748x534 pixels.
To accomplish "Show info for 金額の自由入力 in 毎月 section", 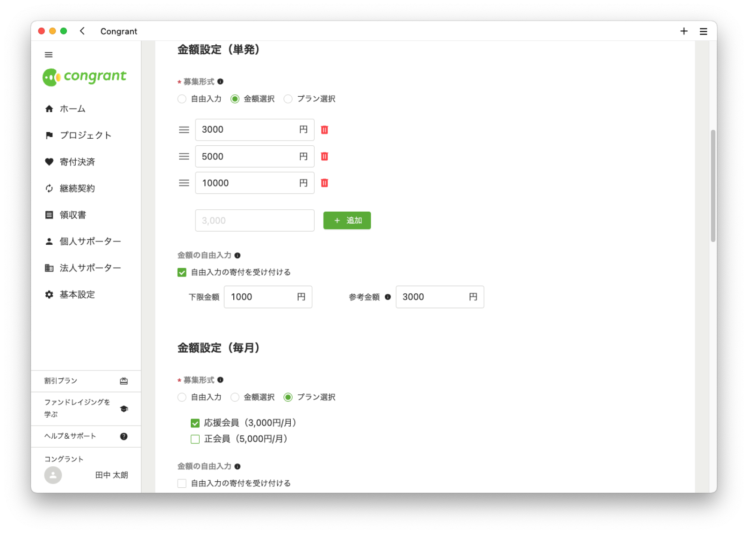I will pyautogui.click(x=237, y=467).
